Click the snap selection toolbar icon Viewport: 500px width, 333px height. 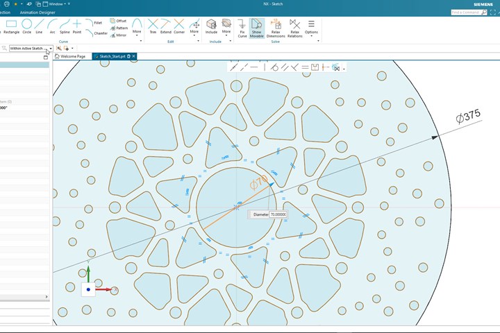tap(58, 48)
